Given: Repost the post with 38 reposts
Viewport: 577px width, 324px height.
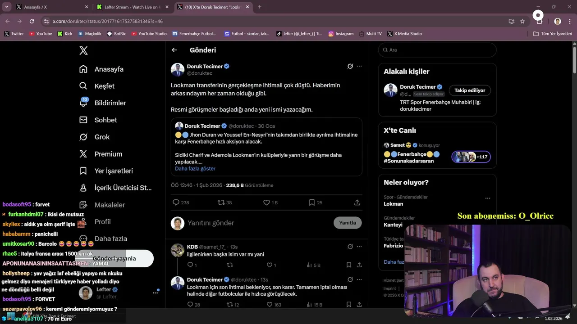Looking at the screenshot, I should pyautogui.click(x=224, y=202).
